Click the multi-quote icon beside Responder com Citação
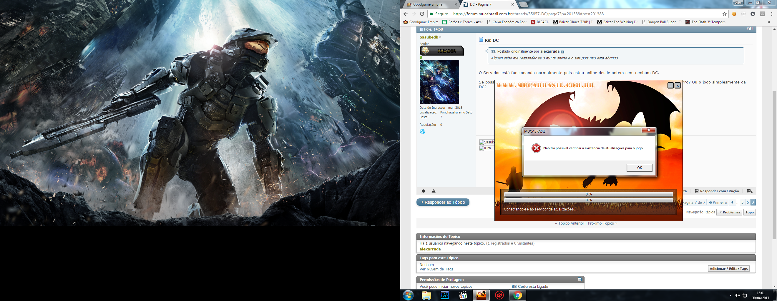This screenshot has width=777, height=301. tap(749, 191)
